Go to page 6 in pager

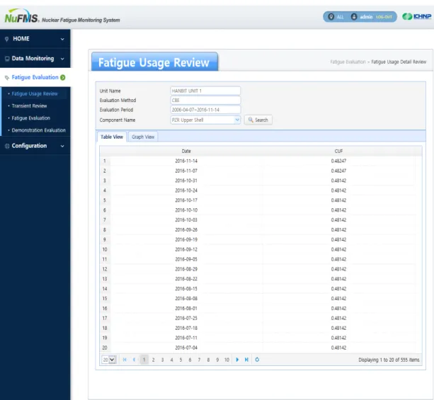coord(190,360)
